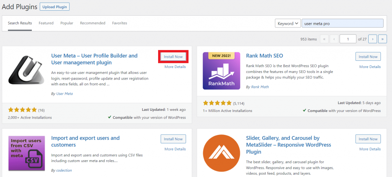Click the User Meta five-star rating
The width and height of the screenshot is (392, 177).
click(x=22, y=110)
